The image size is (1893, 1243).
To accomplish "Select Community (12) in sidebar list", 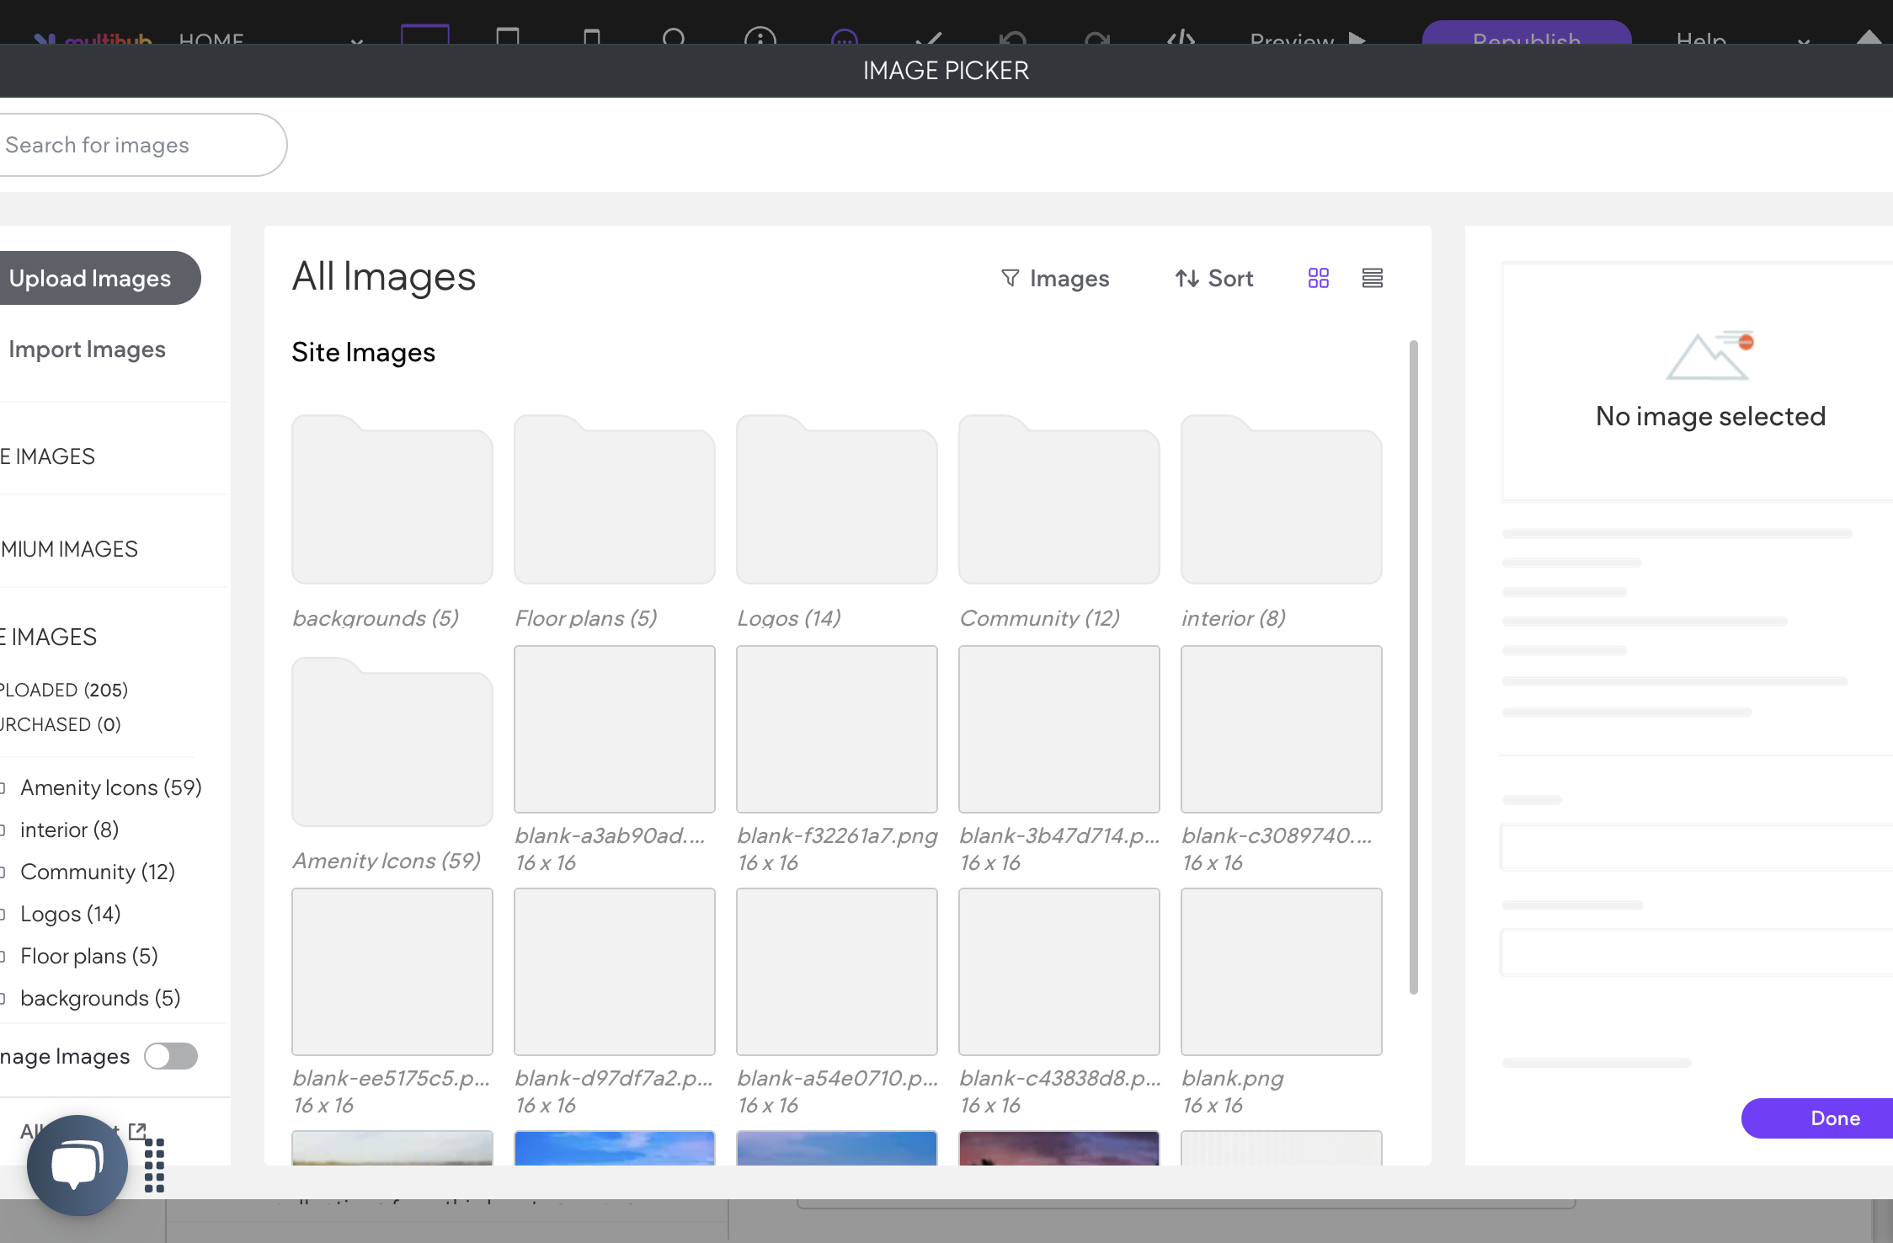I will 98,872.
